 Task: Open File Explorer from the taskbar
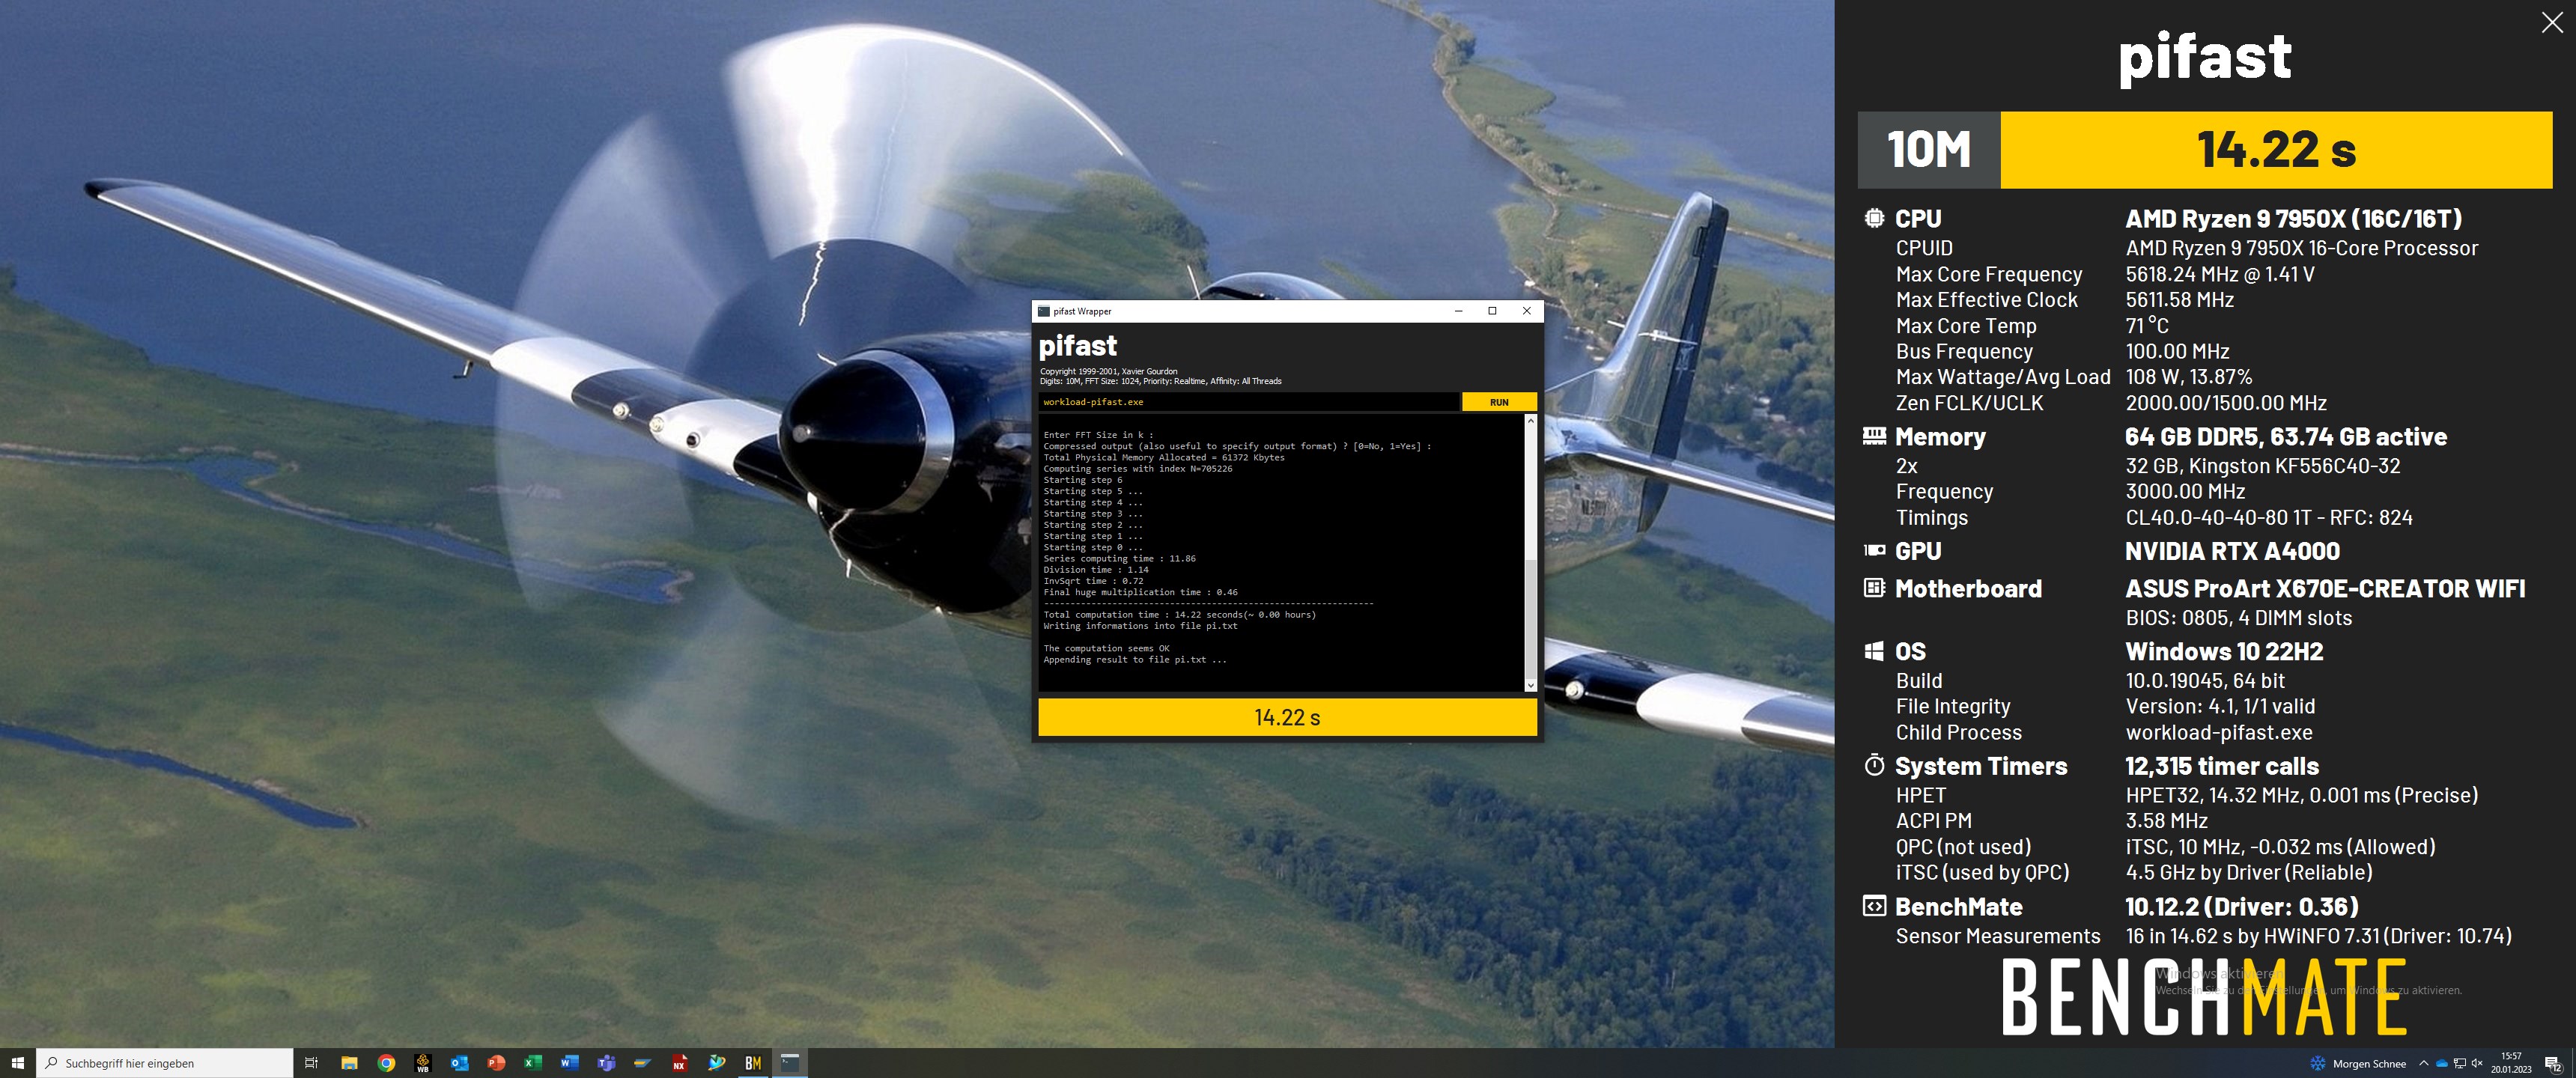[x=349, y=1063]
